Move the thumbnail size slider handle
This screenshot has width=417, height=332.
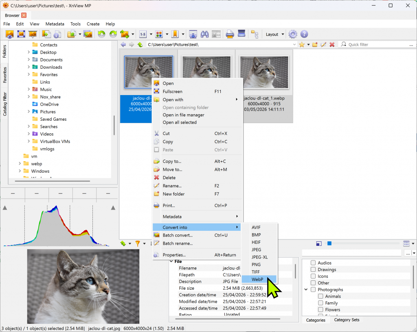pyautogui.click(x=329, y=243)
